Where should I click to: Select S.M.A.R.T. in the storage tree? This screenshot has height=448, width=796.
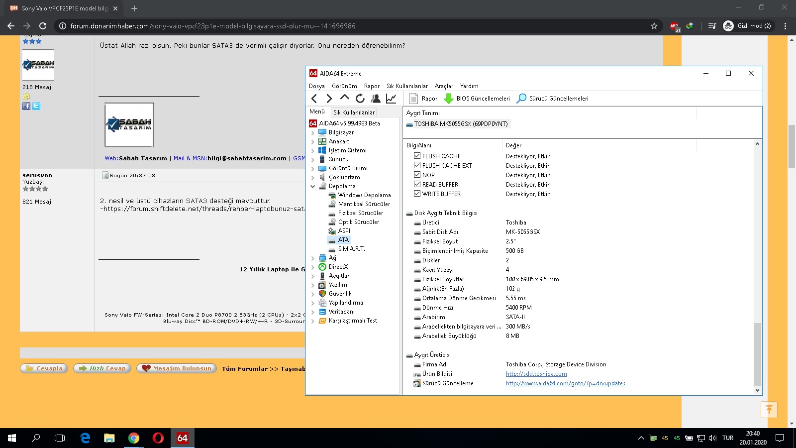(351, 249)
